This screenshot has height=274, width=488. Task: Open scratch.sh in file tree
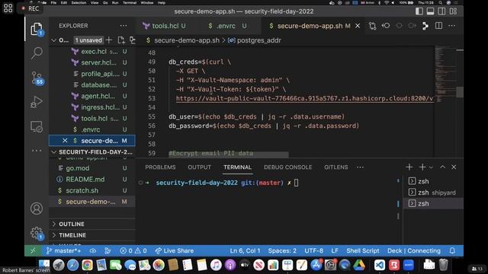pos(92,190)
